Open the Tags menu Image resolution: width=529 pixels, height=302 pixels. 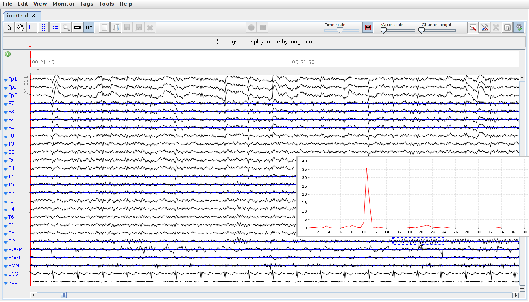pyautogui.click(x=86, y=4)
